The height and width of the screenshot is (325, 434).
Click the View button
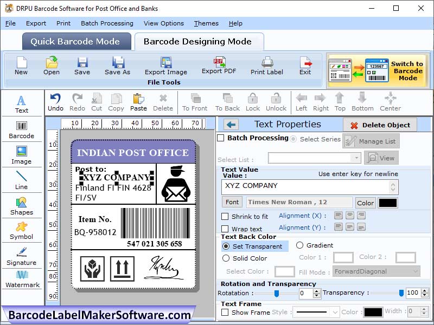(381, 158)
